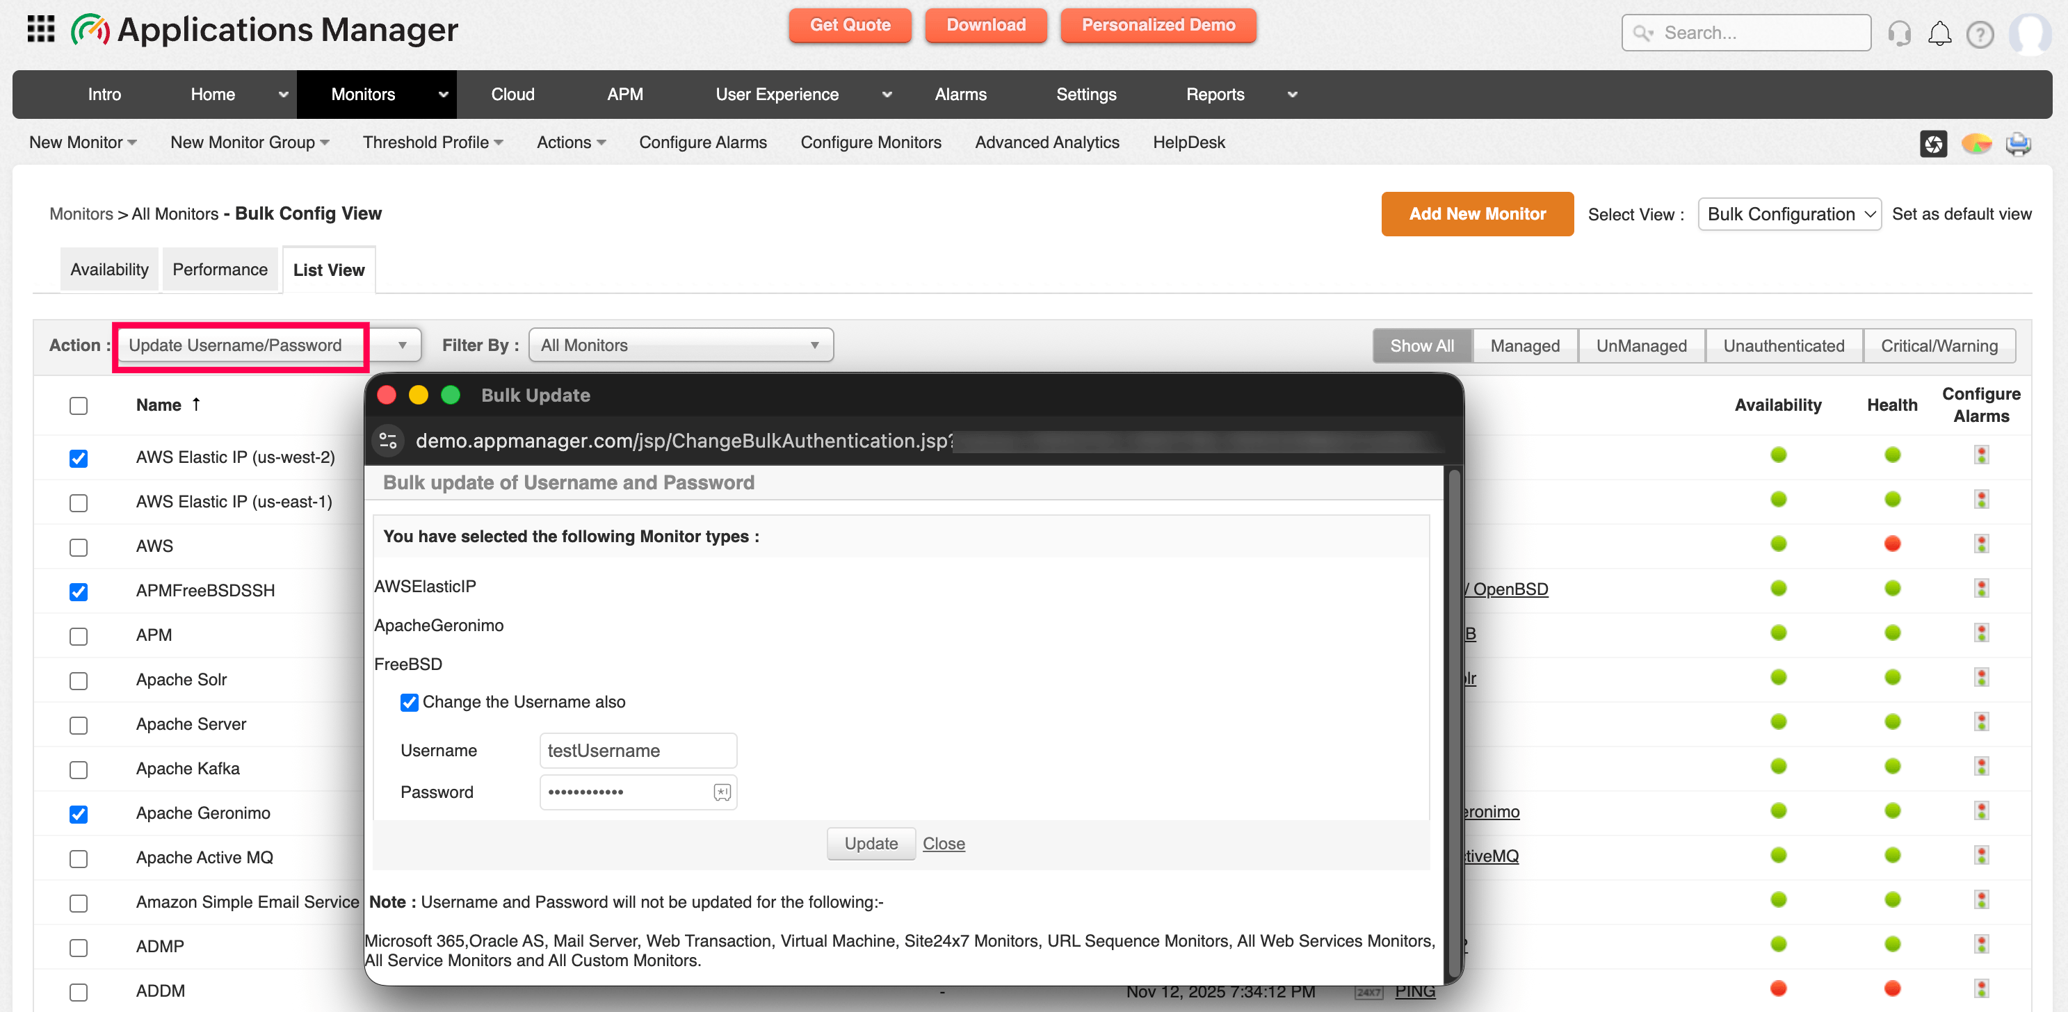Switch to the Performance tab
Screen dimensions: 2068x1012
click(220, 270)
